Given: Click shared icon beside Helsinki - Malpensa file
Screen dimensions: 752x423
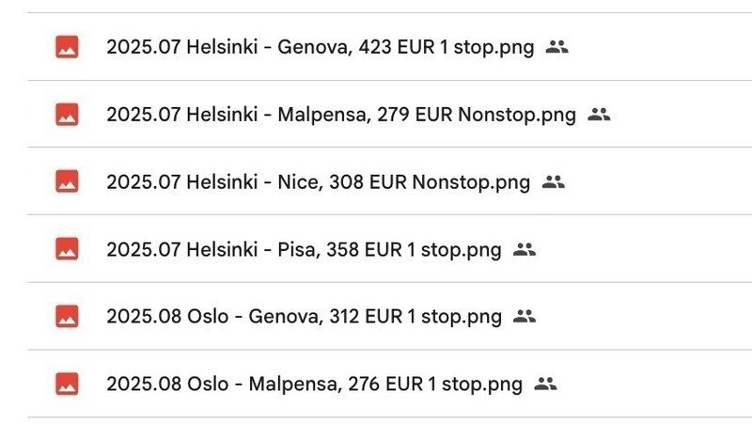Looking at the screenshot, I should pos(599,114).
